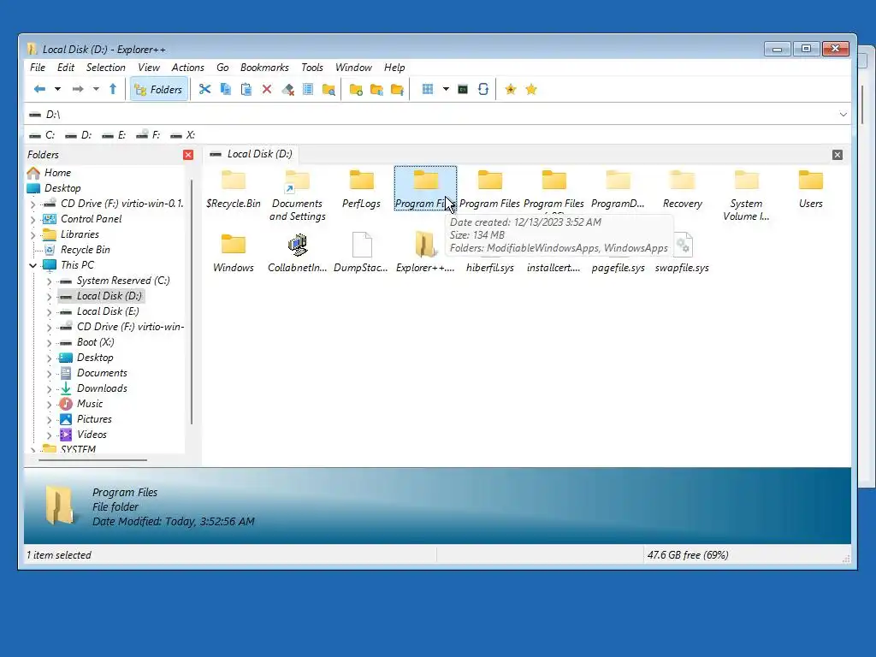The width and height of the screenshot is (876, 657).
Task: Open the Window menu
Action: [353, 67]
